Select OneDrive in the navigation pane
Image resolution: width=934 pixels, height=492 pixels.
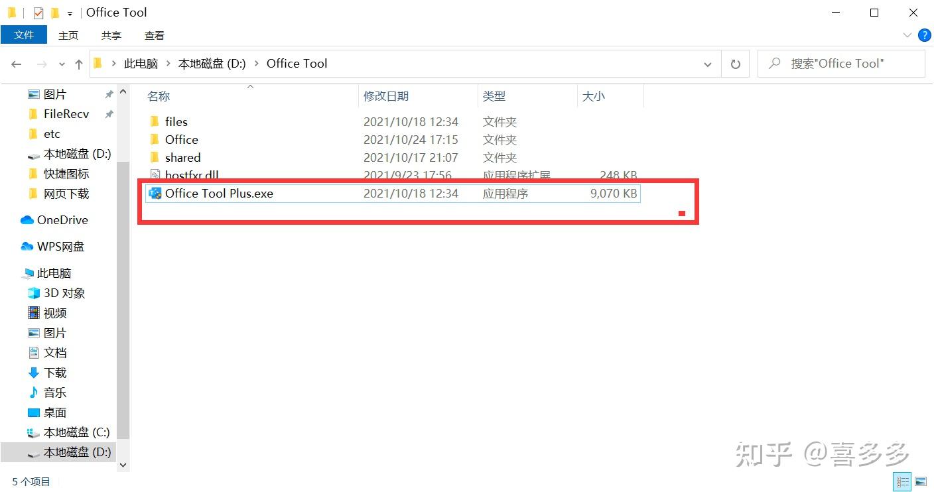[x=62, y=220]
